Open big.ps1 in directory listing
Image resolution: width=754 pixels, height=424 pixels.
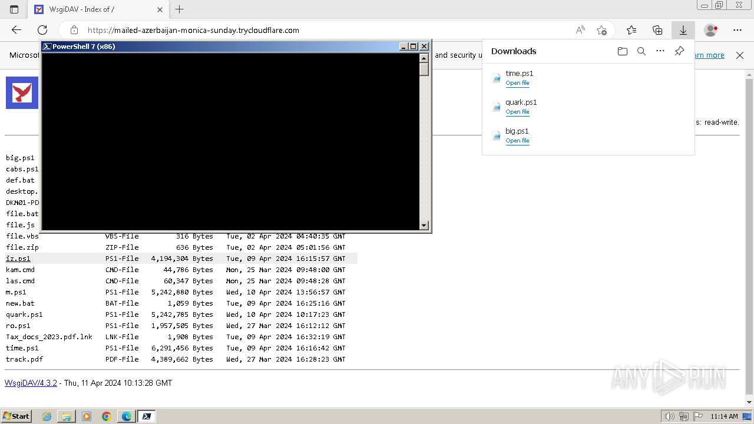20,158
